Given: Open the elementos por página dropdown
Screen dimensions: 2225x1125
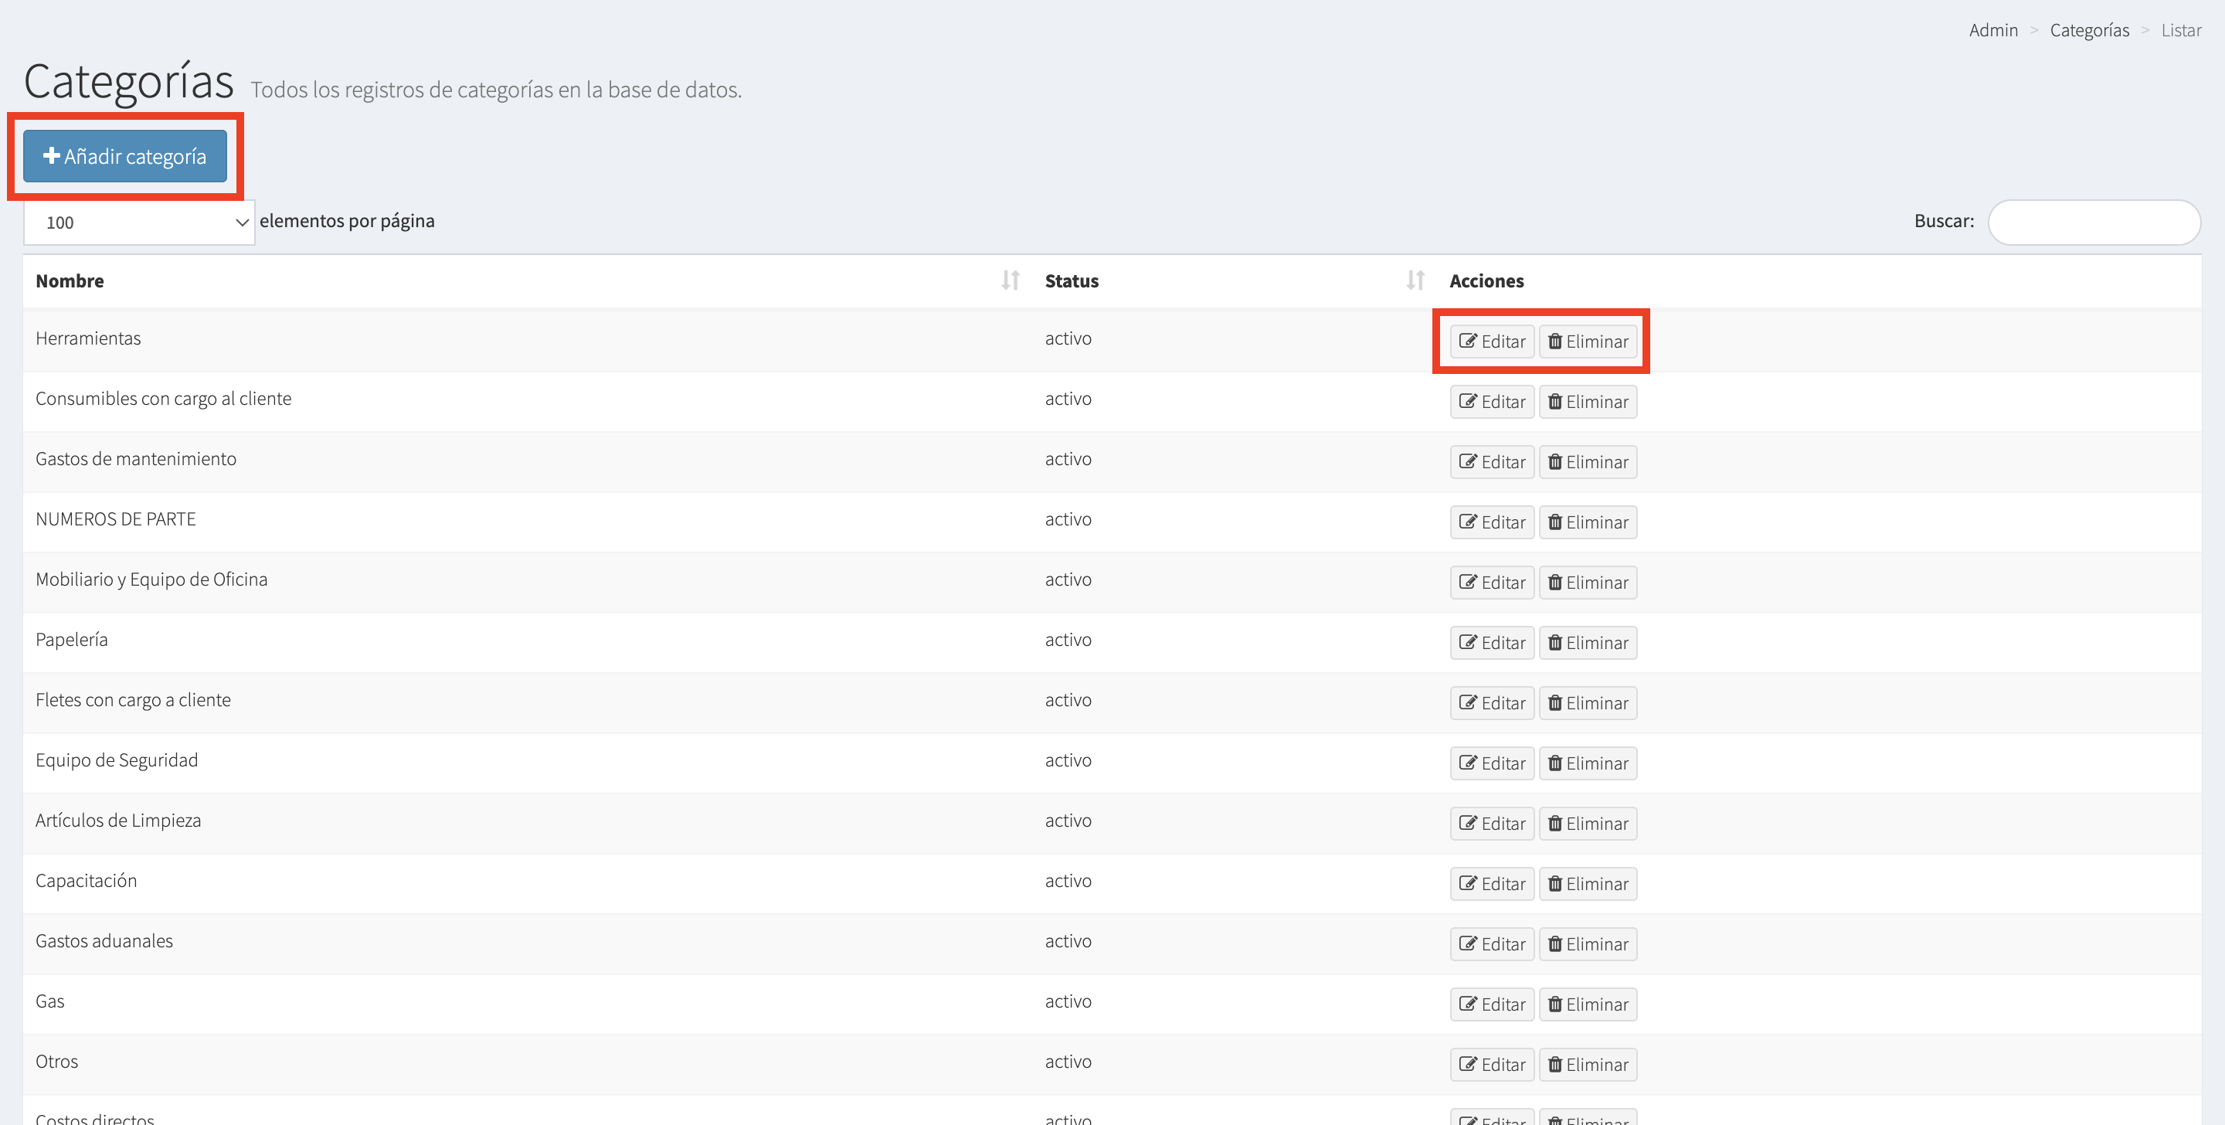Looking at the screenshot, I should (138, 222).
